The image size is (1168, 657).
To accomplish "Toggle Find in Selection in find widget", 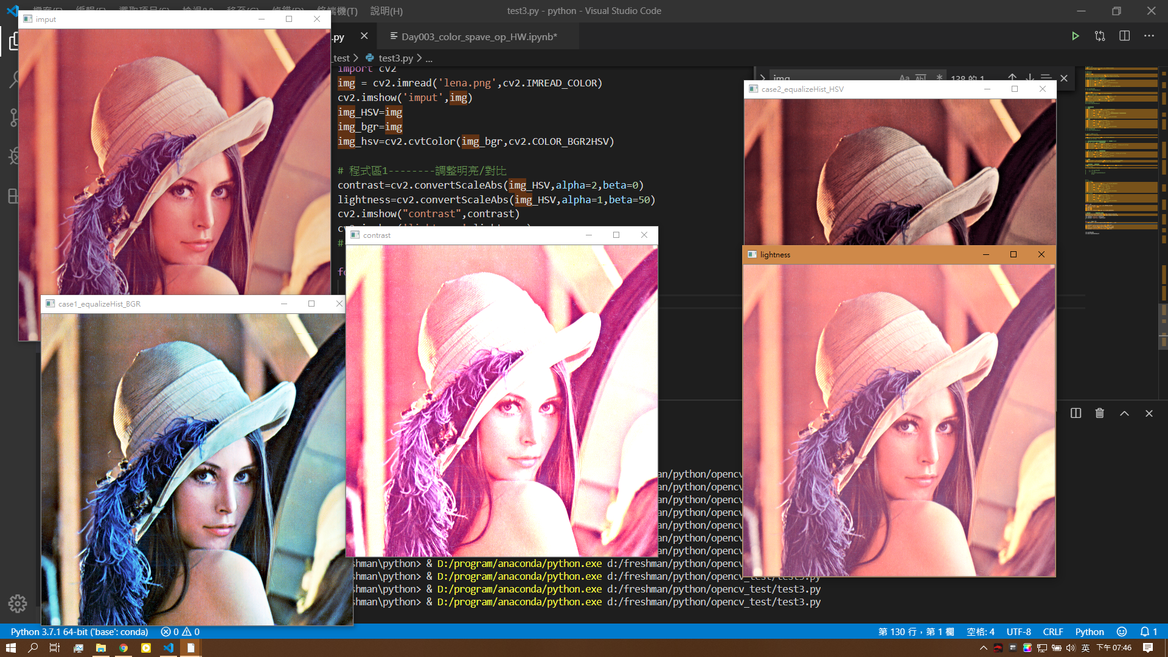I will pyautogui.click(x=1046, y=78).
